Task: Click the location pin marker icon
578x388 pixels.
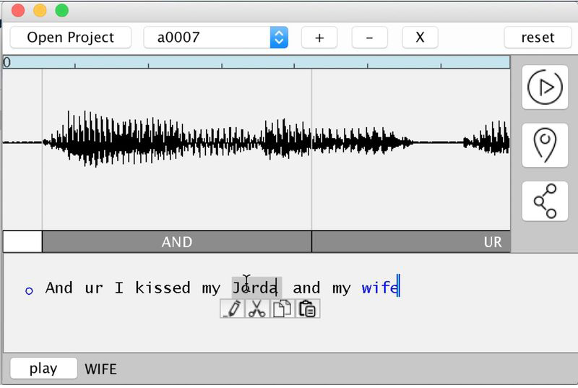Action: pos(545,145)
